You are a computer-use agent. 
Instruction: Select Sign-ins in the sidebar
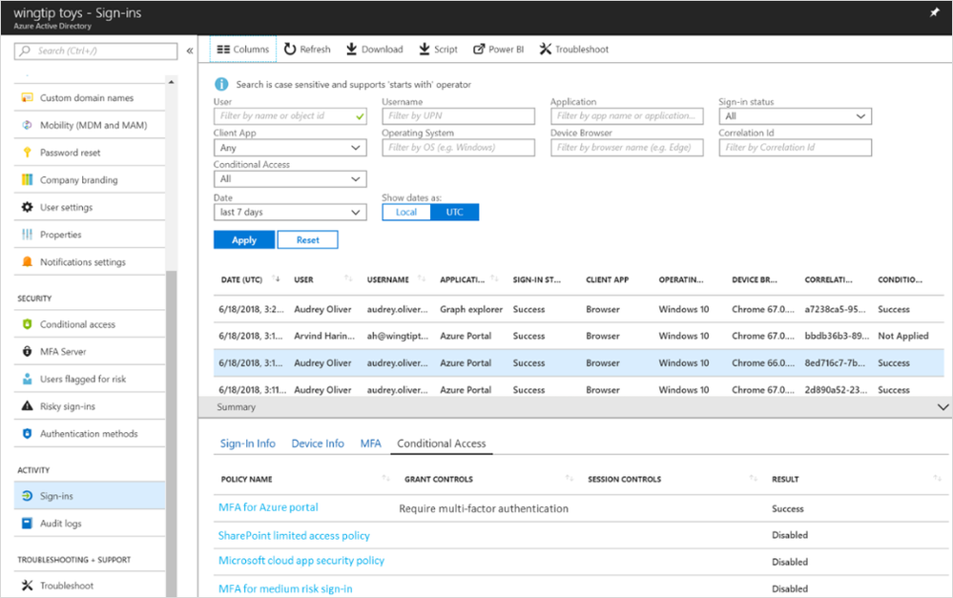tap(90, 496)
